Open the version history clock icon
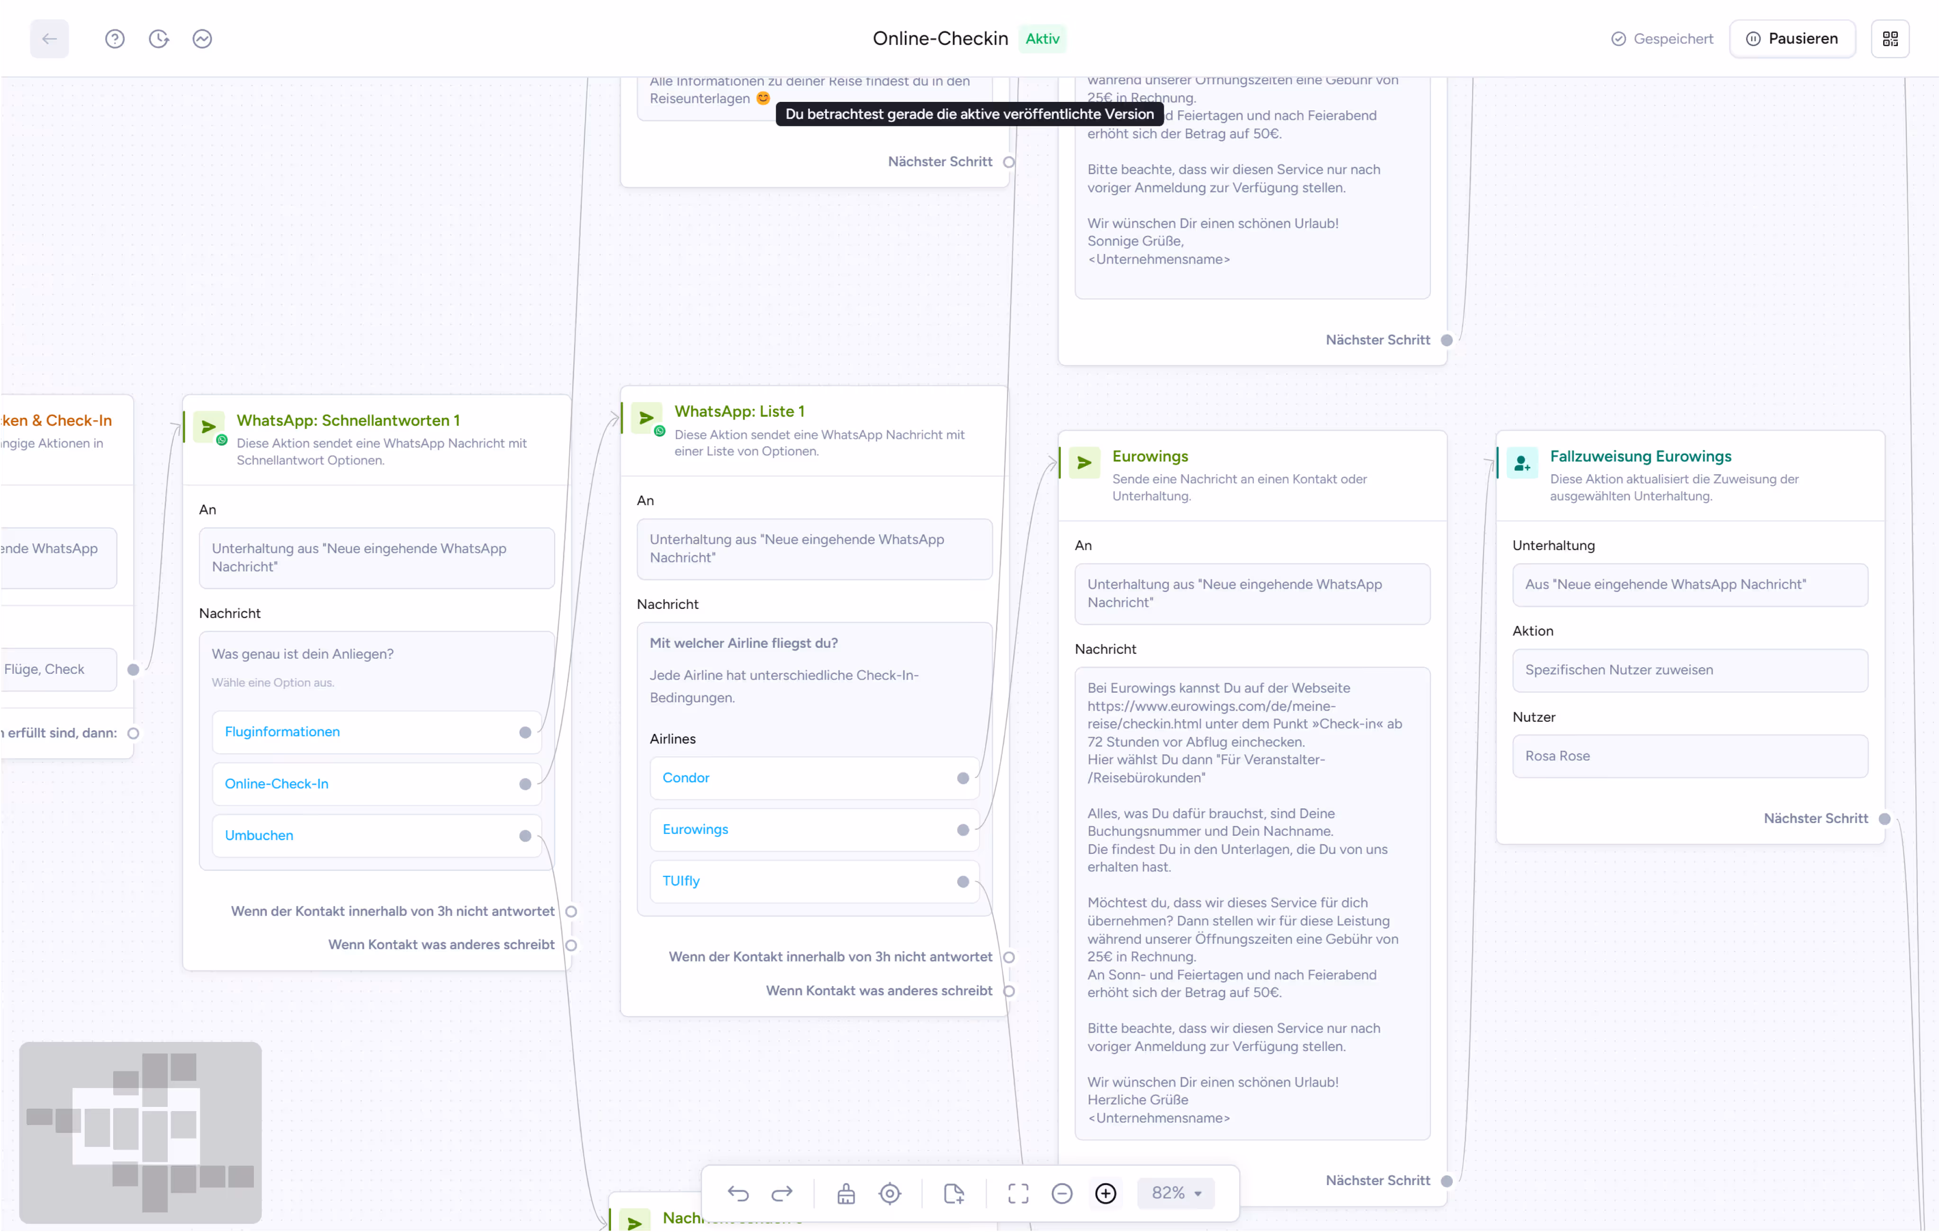 coord(159,39)
